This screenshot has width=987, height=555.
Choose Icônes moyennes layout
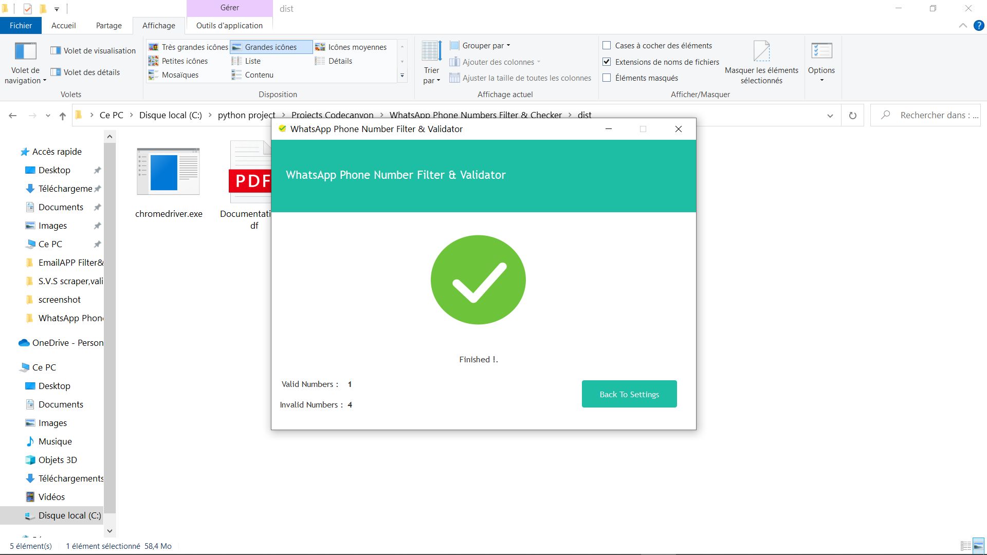coord(351,47)
